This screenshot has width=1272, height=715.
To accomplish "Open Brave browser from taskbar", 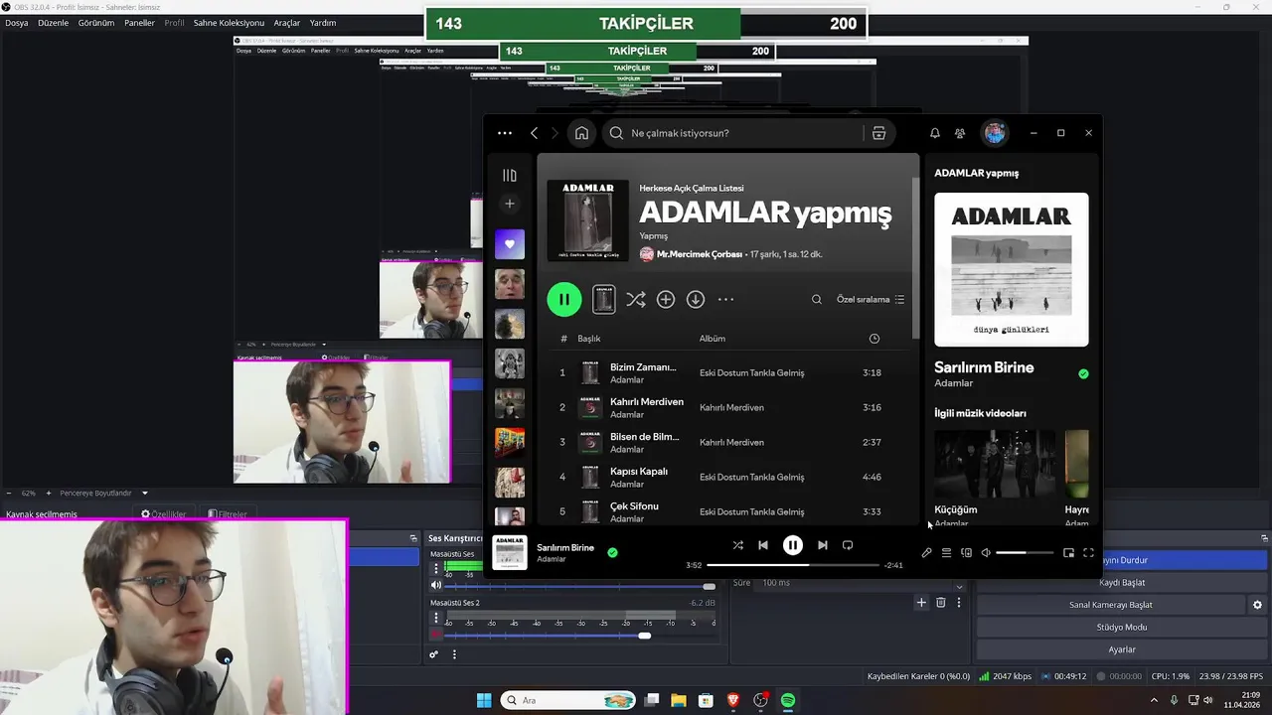I will tap(733, 700).
